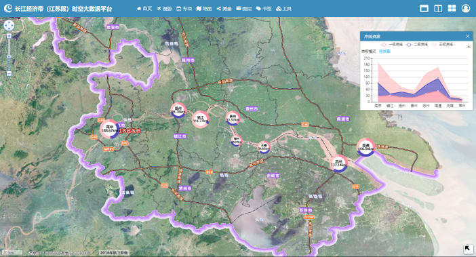Expand the 工具 tools menu

pyautogui.click(x=283, y=9)
